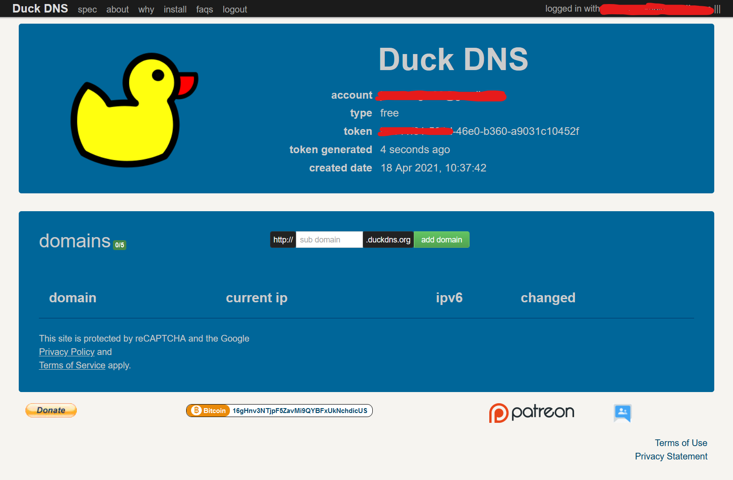Click the 'current ip' column header
The width and height of the screenshot is (733, 480).
click(257, 298)
